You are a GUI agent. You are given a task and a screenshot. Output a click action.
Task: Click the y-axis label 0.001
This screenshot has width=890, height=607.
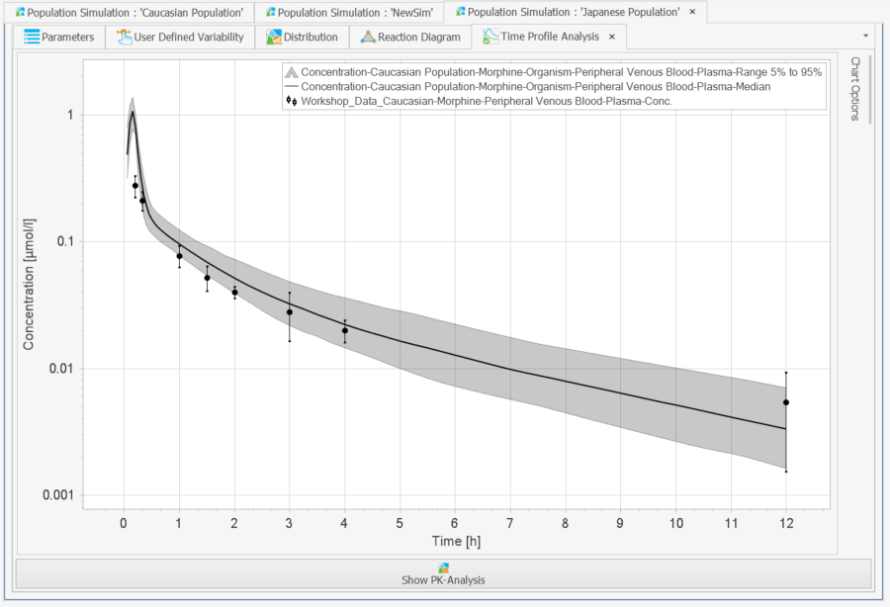click(x=58, y=495)
